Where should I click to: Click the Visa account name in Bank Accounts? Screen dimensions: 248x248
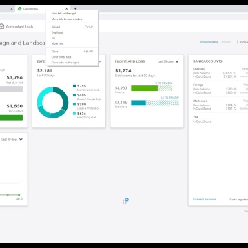196,117
